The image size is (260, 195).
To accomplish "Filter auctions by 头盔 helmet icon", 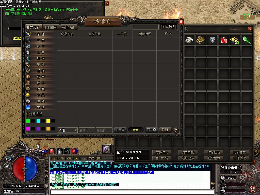I will click(x=28, y=53).
